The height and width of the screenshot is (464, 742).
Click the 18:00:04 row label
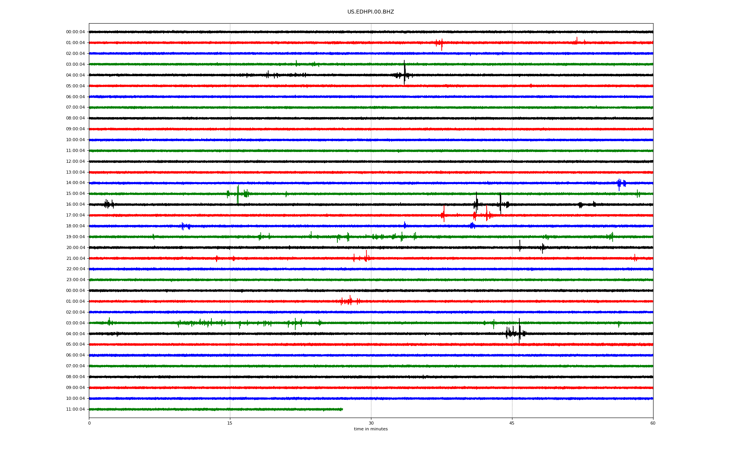(x=75, y=226)
